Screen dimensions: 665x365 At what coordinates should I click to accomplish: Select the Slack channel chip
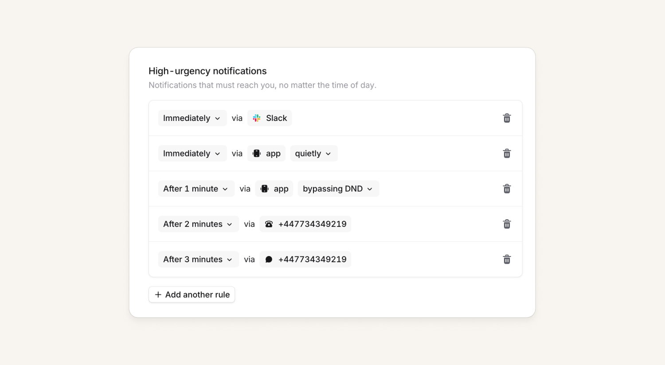pyautogui.click(x=270, y=118)
